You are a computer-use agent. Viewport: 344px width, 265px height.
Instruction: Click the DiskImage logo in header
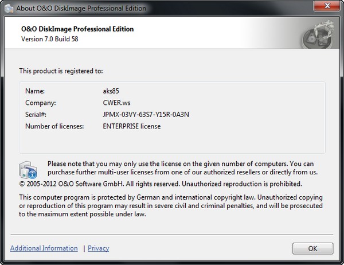316,35
